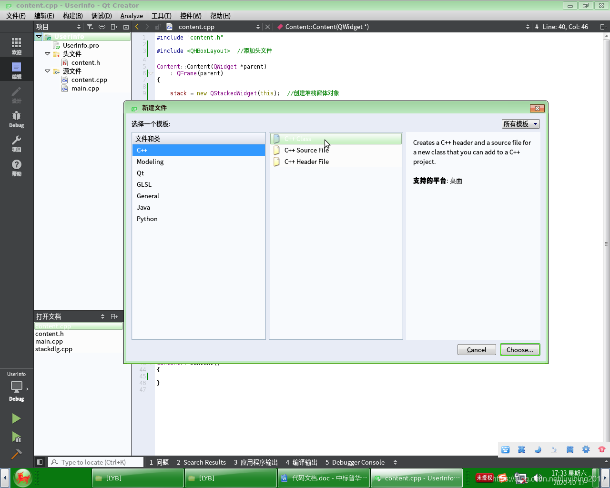Select stackdlg.cpp in open documents
610x488 pixels.
[x=54, y=349]
